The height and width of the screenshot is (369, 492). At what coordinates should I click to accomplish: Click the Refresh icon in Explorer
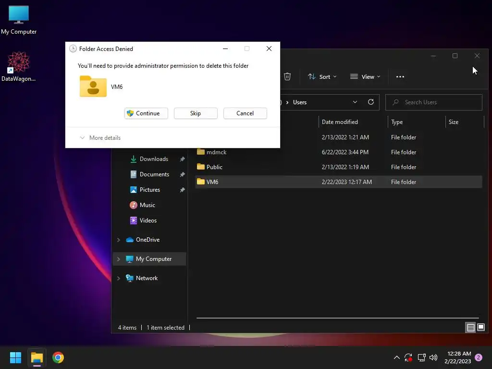[371, 102]
